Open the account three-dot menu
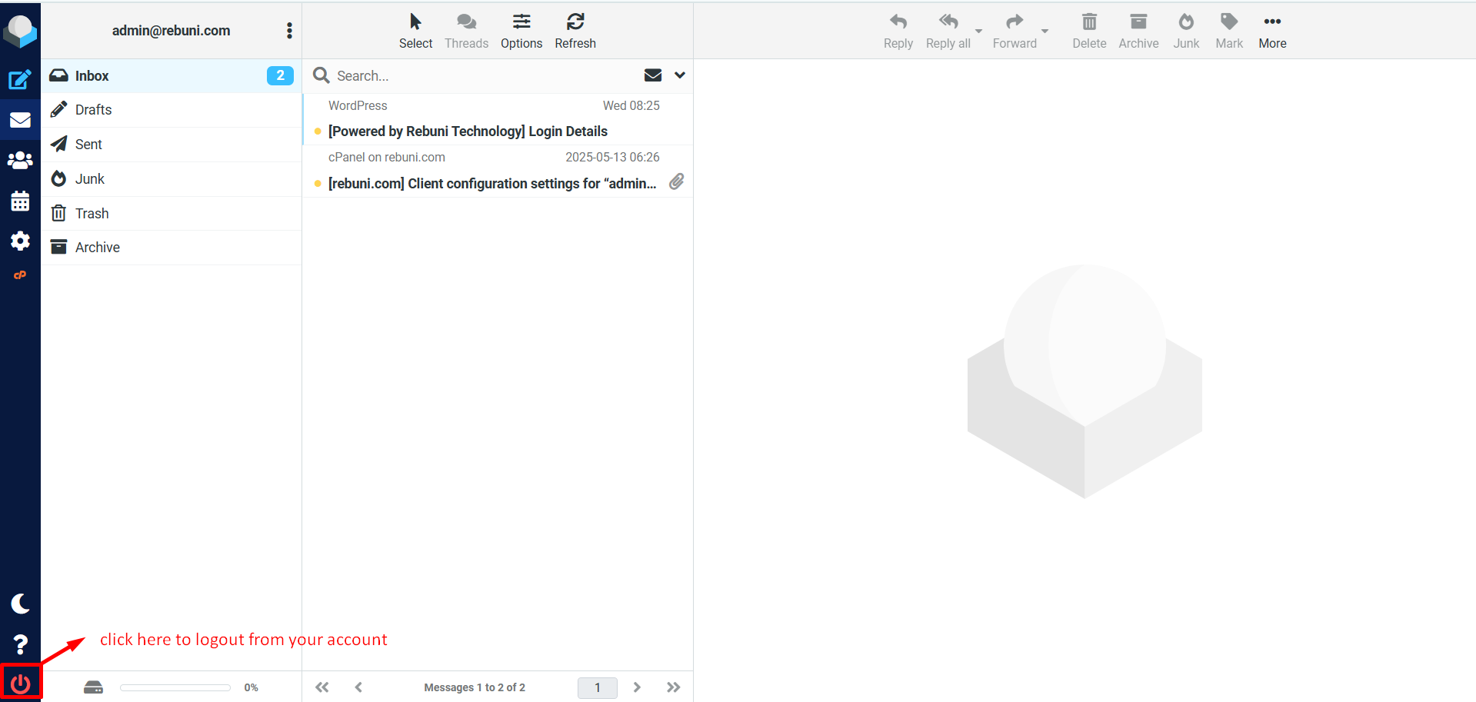 [x=289, y=31]
